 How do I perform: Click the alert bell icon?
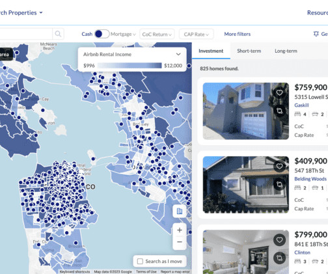[316, 34]
